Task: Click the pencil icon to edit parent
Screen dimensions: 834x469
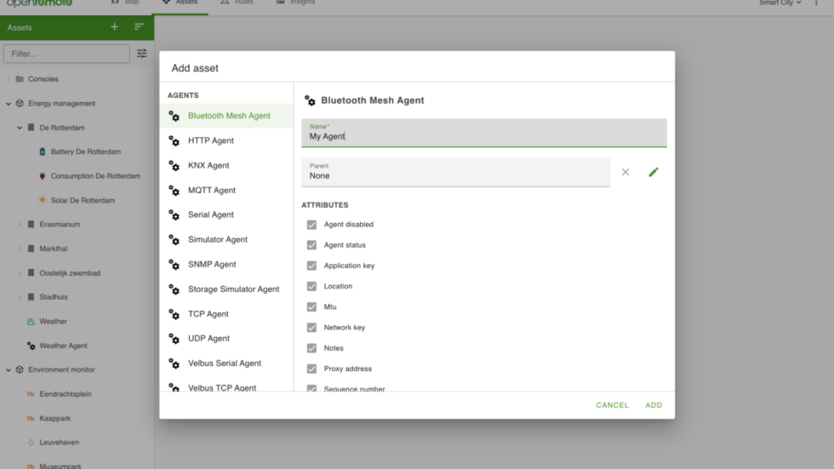Action: (654, 172)
